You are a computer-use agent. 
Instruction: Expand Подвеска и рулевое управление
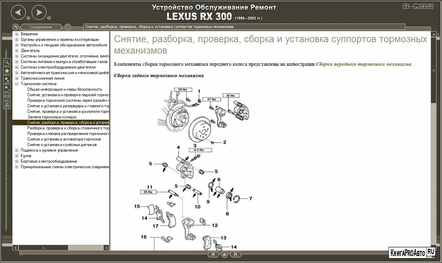pyautogui.click(x=17, y=150)
